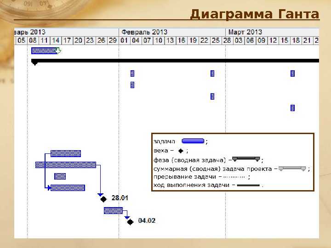
Task: Click day cell '21' in timeline header
Action: coord(307,40)
